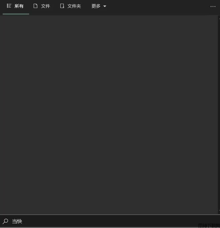
Task: Click the scrollbar up arrow
Action: (x=219, y=18)
